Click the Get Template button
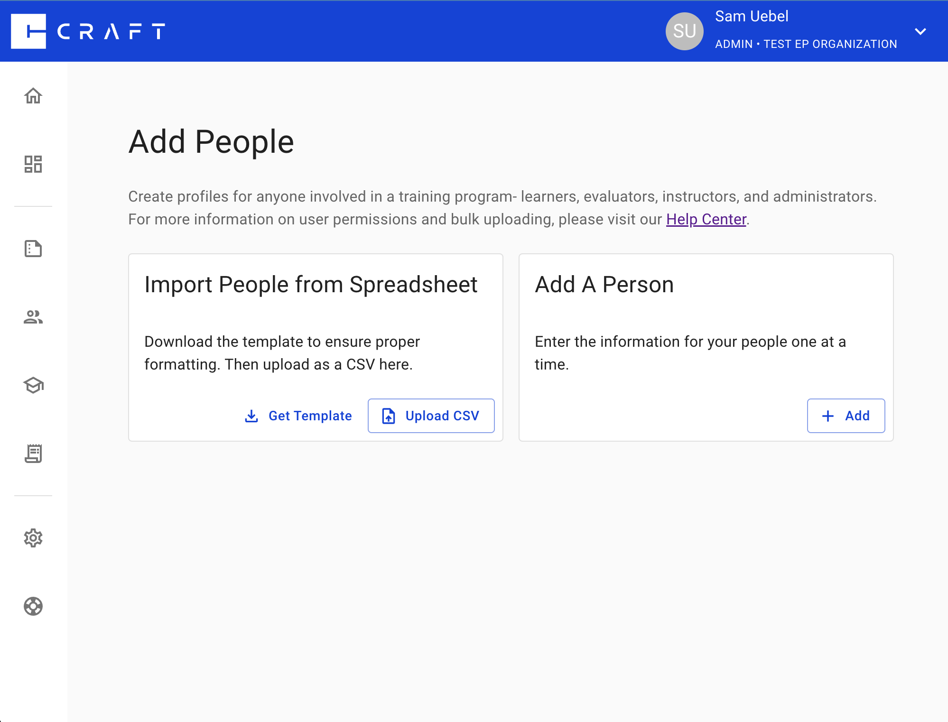This screenshot has width=948, height=722. tap(310, 416)
